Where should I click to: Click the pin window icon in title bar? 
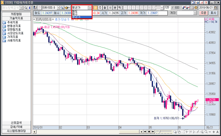click(197, 3)
